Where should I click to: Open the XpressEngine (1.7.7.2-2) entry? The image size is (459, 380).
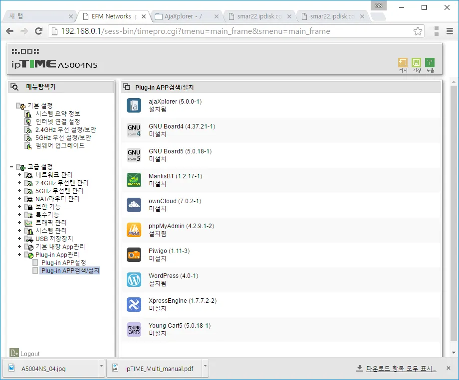coord(280,305)
